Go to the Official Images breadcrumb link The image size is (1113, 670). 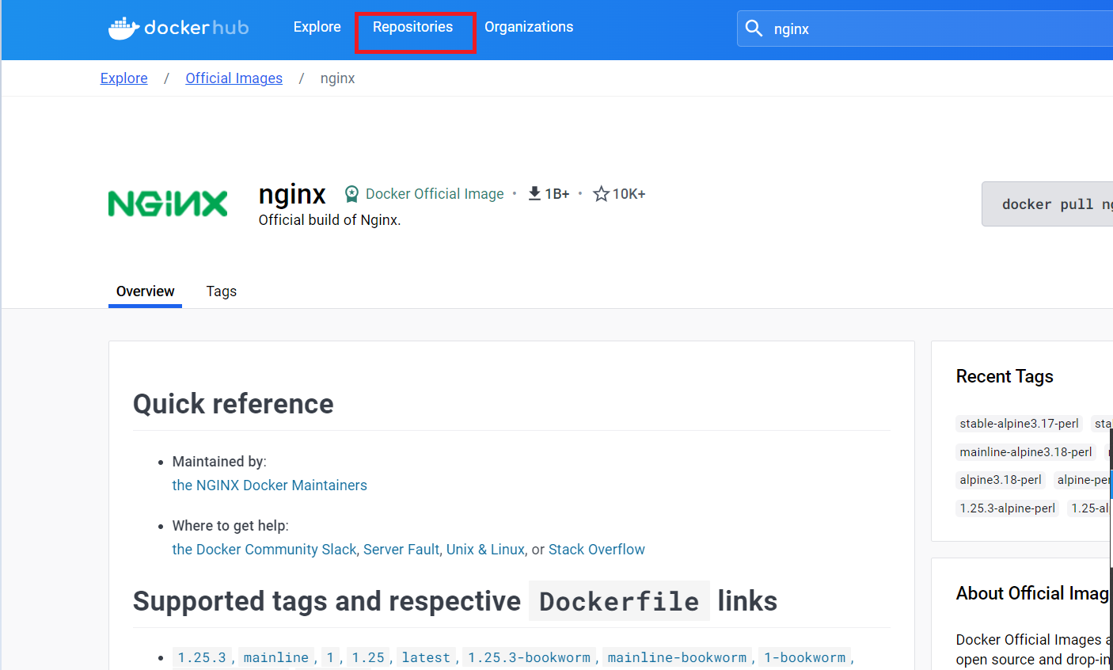pos(234,78)
